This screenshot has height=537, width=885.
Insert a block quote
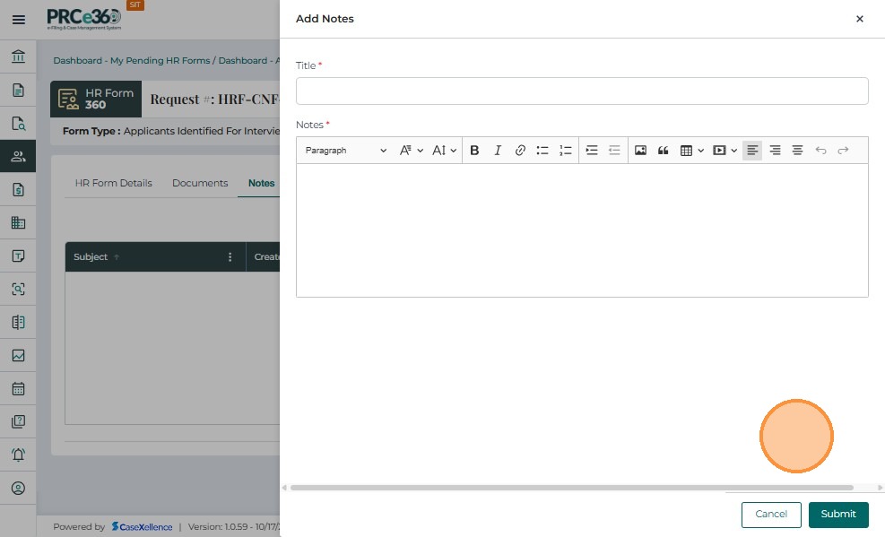(664, 150)
